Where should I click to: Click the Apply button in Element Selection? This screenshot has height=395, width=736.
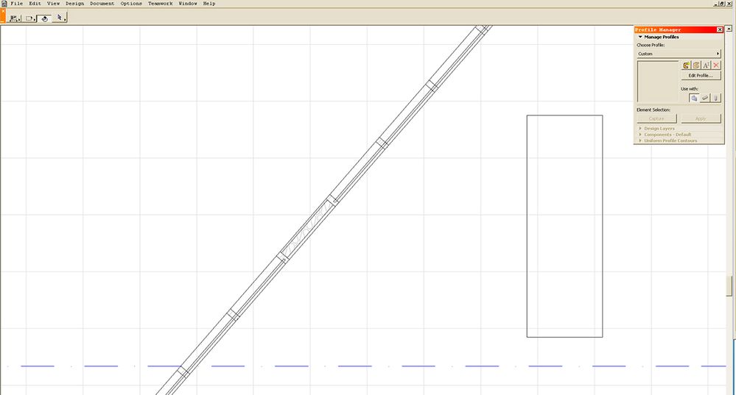(x=701, y=118)
